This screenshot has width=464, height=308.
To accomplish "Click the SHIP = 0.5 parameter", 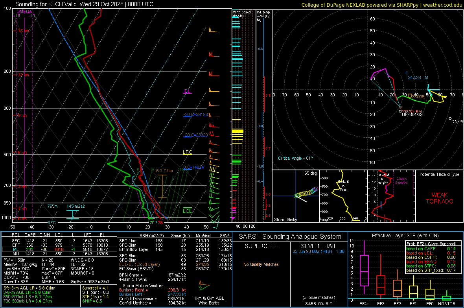I will 92,301.
